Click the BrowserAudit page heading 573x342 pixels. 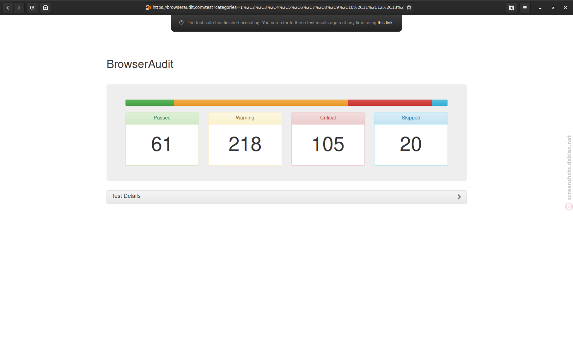pyautogui.click(x=140, y=64)
